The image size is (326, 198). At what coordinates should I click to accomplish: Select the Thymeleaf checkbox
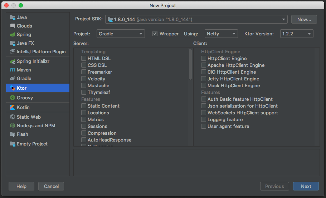point(84,92)
